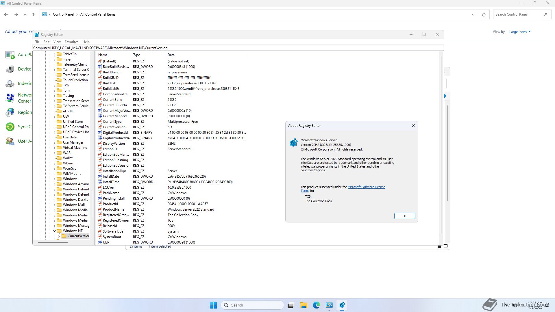Select the EditionID registry value
The width and height of the screenshot is (555, 312).
click(110, 149)
